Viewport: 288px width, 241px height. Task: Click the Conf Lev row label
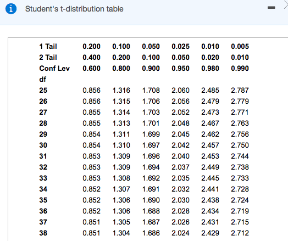(54, 69)
